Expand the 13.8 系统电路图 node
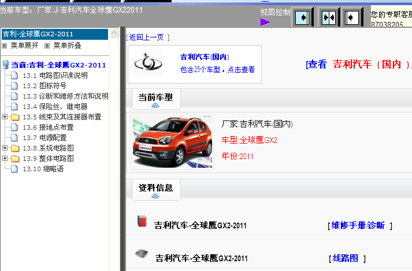This screenshot has width=412, height=271. tap(5, 148)
